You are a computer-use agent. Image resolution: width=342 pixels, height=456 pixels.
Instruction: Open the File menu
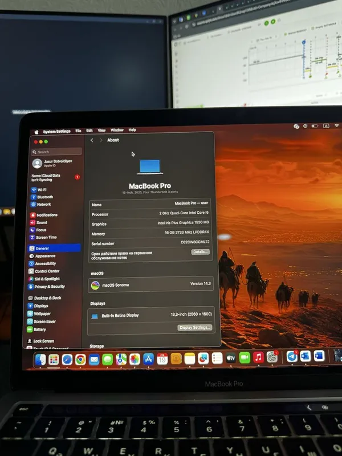pos(78,131)
